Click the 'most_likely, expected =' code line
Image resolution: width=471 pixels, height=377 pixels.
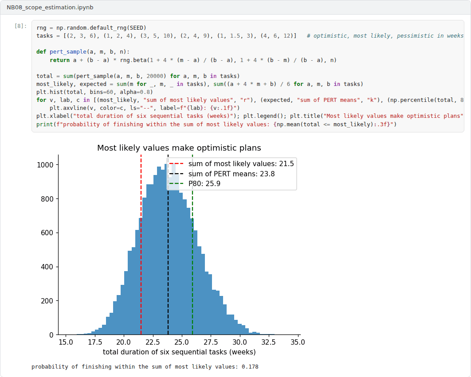pyautogui.click(x=200, y=84)
